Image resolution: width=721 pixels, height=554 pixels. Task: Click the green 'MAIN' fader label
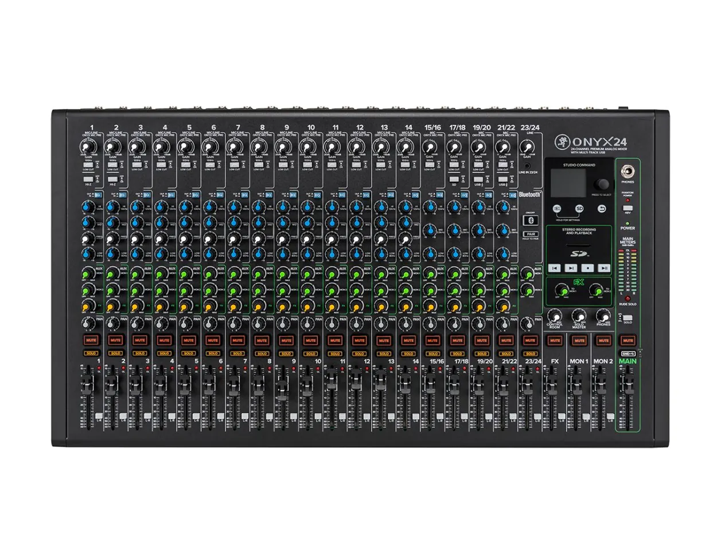(628, 361)
